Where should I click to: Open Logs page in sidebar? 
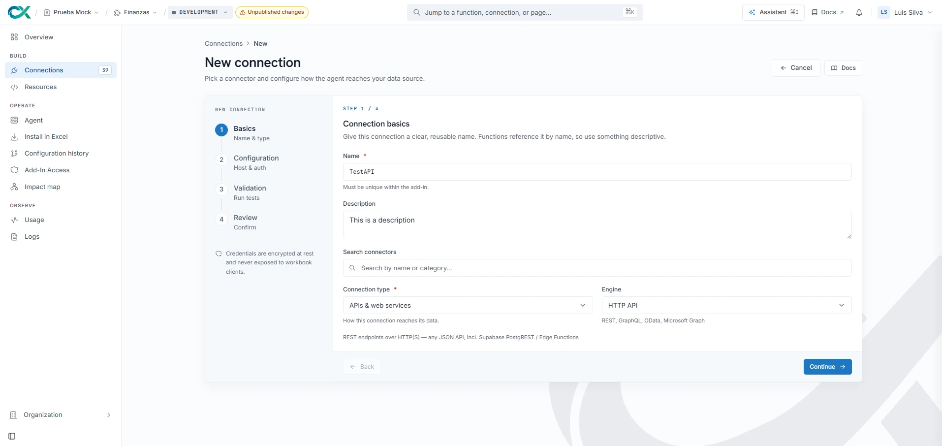[x=61, y=237]
